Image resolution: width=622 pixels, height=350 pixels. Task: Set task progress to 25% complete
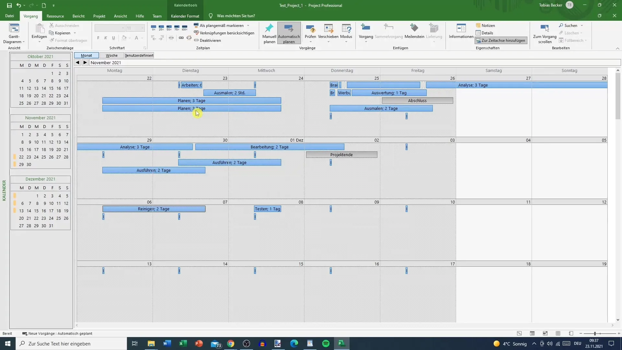[x=161, y=28]
